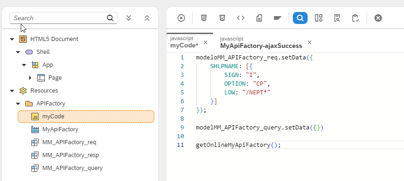The height and width of the screenshot is (181, 404).
Task: Collapse the Resources node arrow
Action: click(x=12, y=91)
